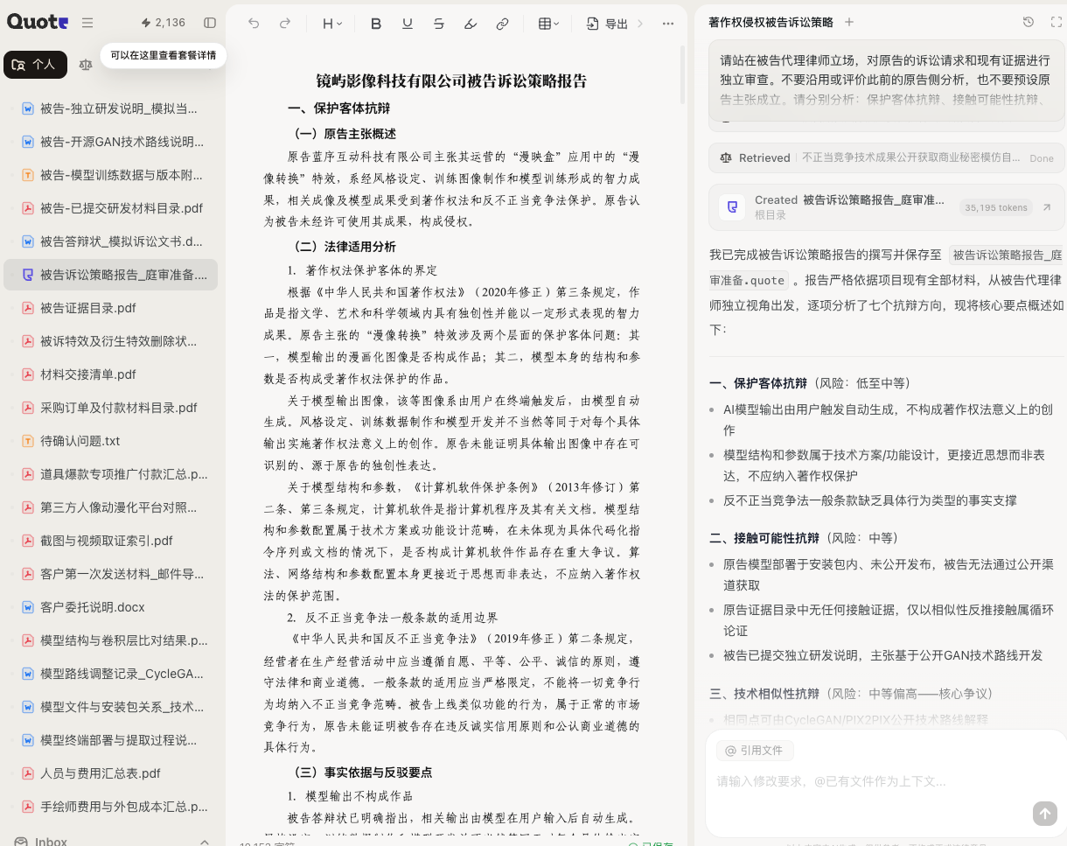Focus the 请输入修改要求 chat input field
This screenshot has height=846, width=1067.
(885, 781)
